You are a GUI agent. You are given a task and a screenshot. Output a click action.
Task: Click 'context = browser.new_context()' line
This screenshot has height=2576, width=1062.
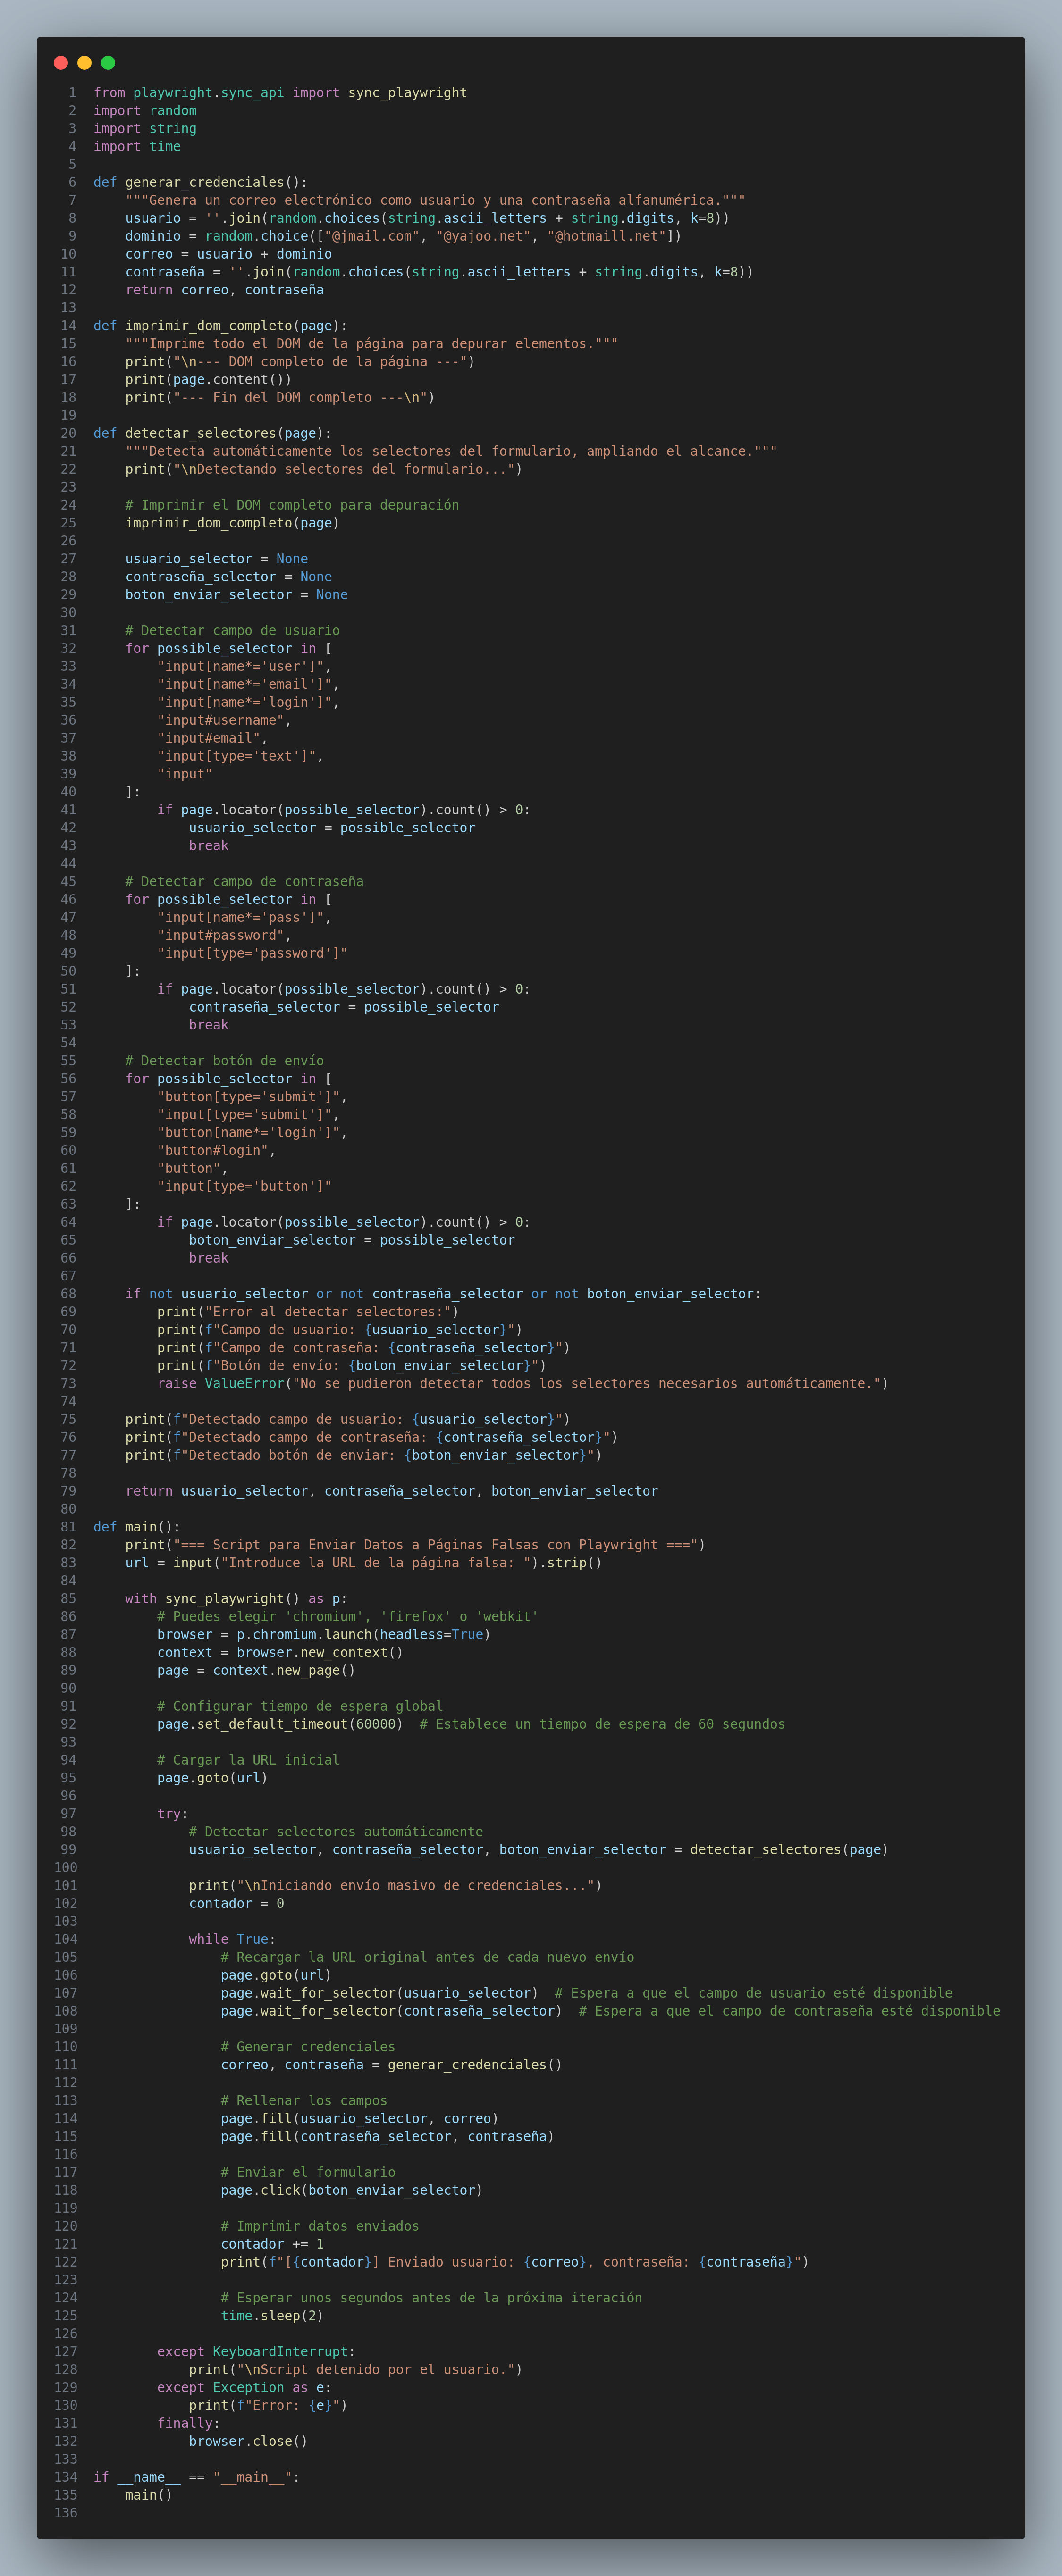coord(280,1653)
